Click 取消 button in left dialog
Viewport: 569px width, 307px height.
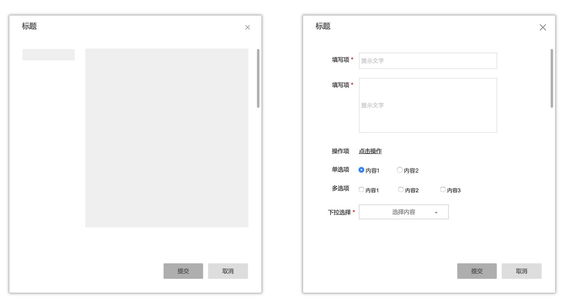pyautogui.click(x=228, y=271)
